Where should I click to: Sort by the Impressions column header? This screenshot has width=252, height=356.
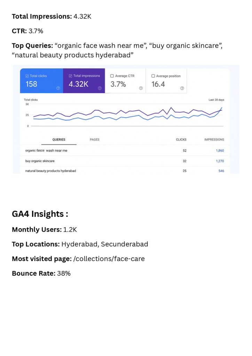214,140
